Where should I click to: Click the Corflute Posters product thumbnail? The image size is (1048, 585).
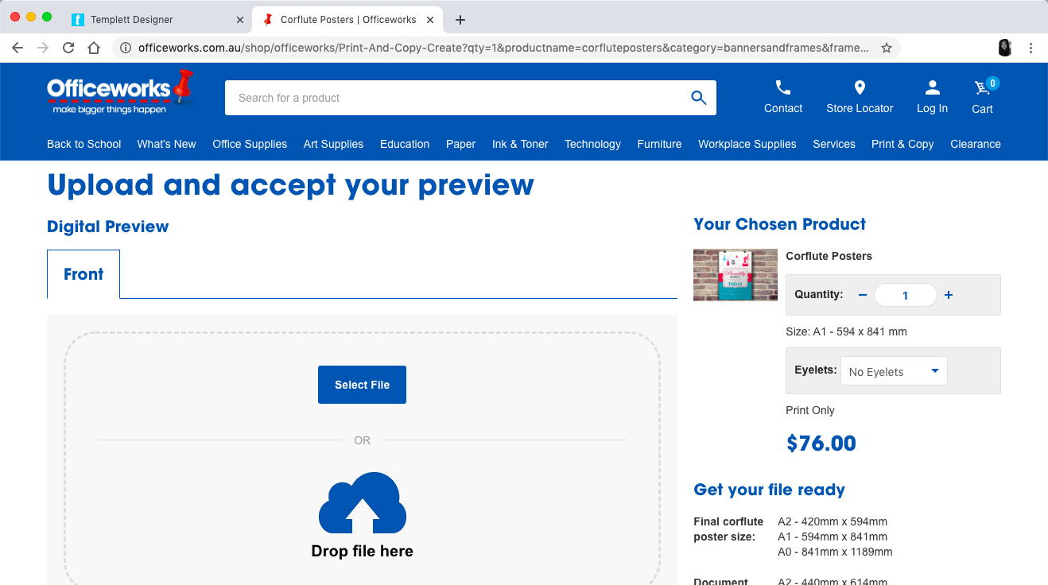coord(736,275)
